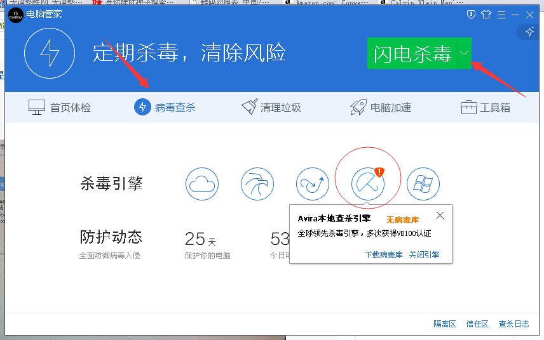Click 下载病毒库 link in Avira popup
The height and width of the screenshot is (340, 544).
point(383,255)
